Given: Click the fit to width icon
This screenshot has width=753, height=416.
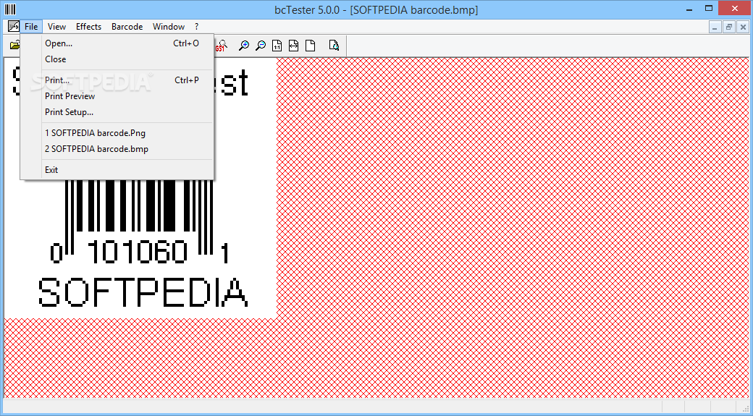Looking at the screenshot, I should pos(293,46).
